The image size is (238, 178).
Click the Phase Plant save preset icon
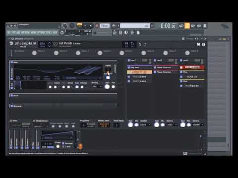(x=126, y=44)
